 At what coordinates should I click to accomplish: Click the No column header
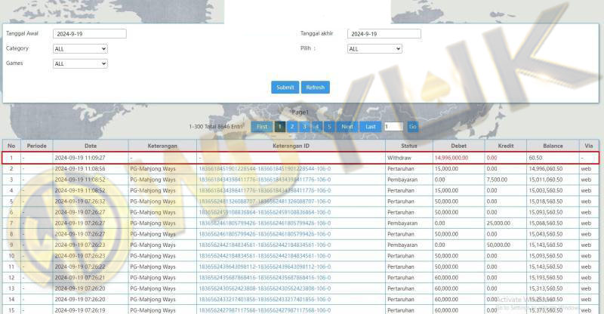click(11, 146)
